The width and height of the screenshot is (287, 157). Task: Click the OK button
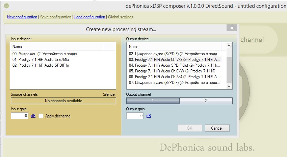(x=190, y=128)
